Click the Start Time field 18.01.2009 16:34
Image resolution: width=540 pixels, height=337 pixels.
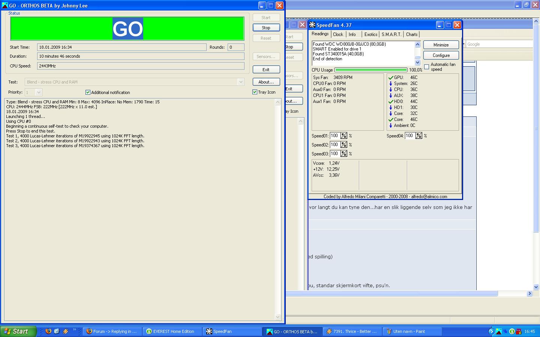(x=122, y=47)
